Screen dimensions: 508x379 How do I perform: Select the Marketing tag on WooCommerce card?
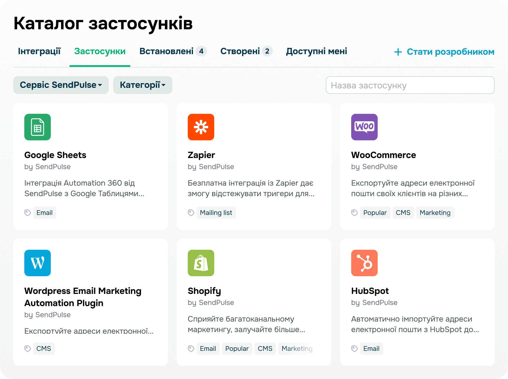pyautogui.click(x=435, y=213)
